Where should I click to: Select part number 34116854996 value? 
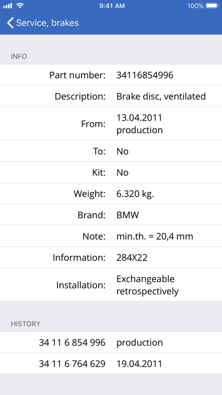145,75
